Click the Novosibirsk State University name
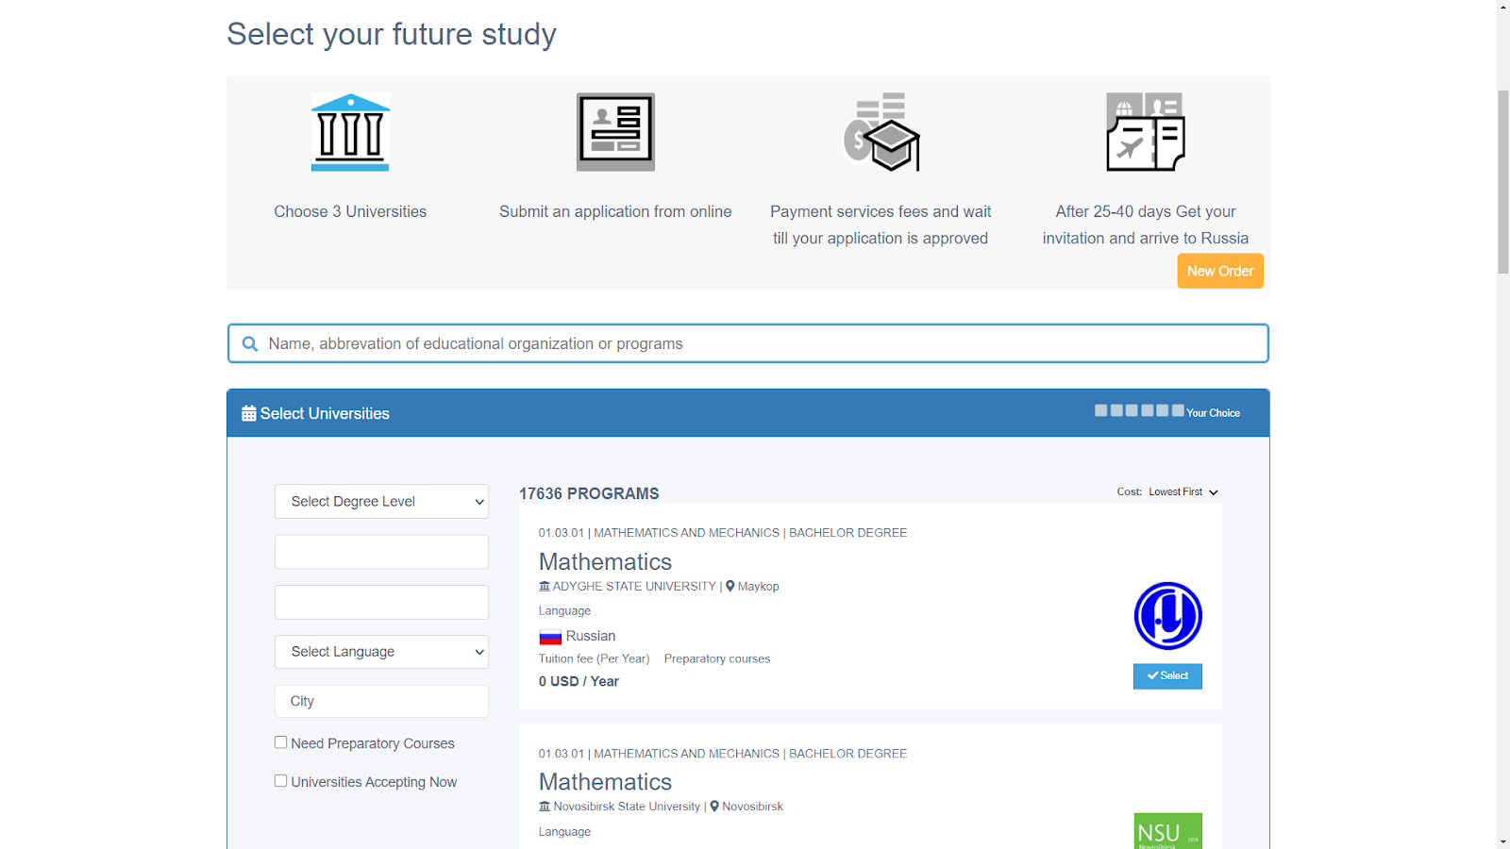 tap(627, 807)
